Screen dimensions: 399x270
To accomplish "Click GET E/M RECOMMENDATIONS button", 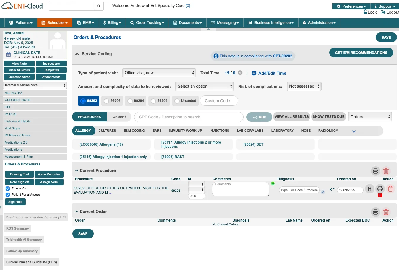I will [361, 53].
